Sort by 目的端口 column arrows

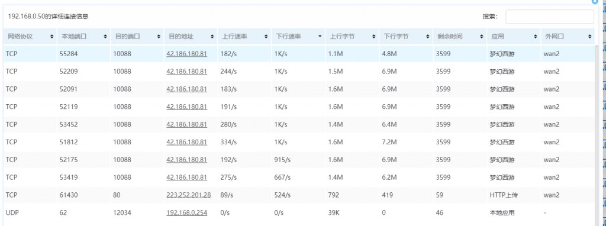159,37
